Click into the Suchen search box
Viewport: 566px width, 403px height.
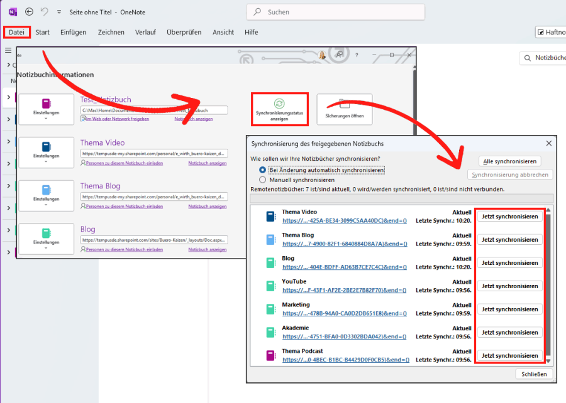336,12
